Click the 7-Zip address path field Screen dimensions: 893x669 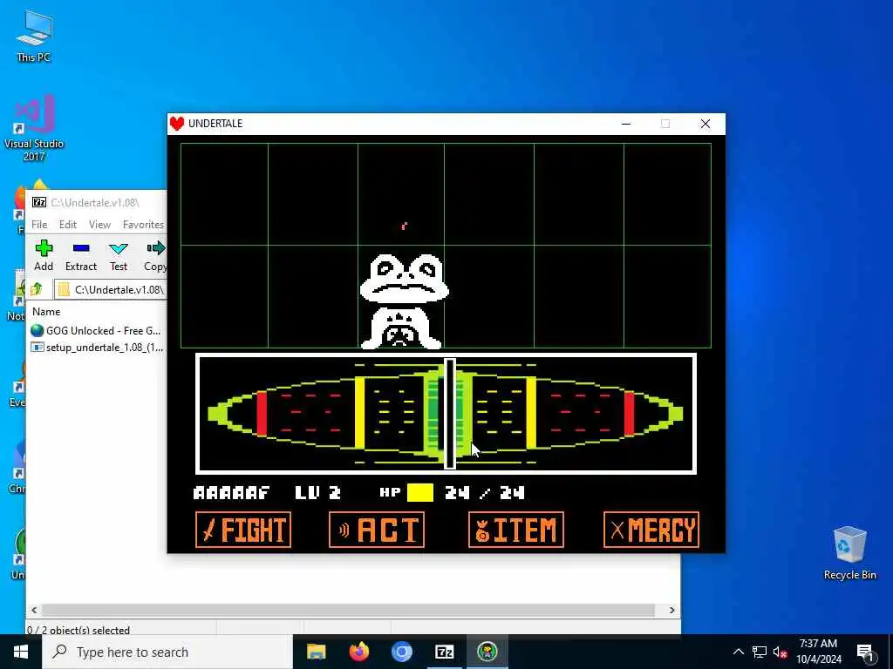click(111, 289)
